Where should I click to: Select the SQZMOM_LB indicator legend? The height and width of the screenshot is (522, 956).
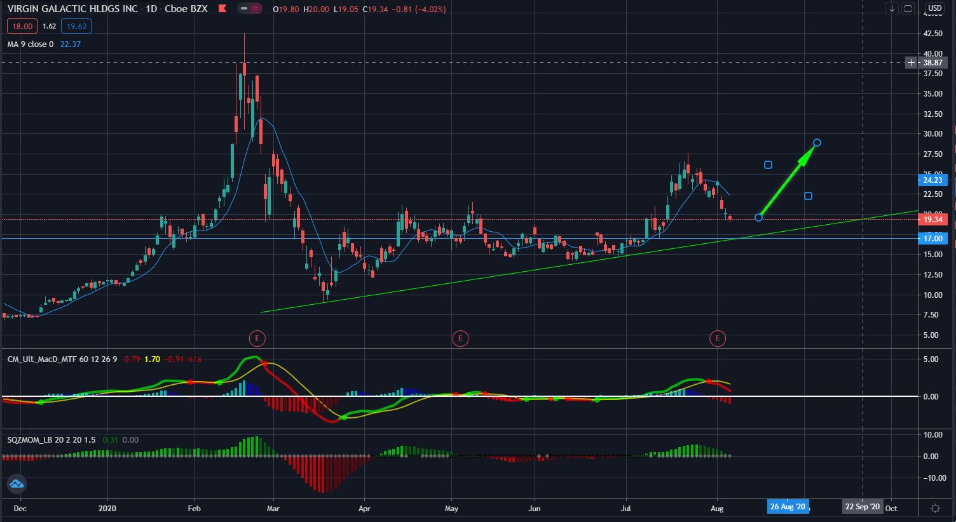pos(51,439)
